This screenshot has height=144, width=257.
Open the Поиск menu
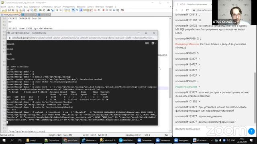tap(19, 7)
